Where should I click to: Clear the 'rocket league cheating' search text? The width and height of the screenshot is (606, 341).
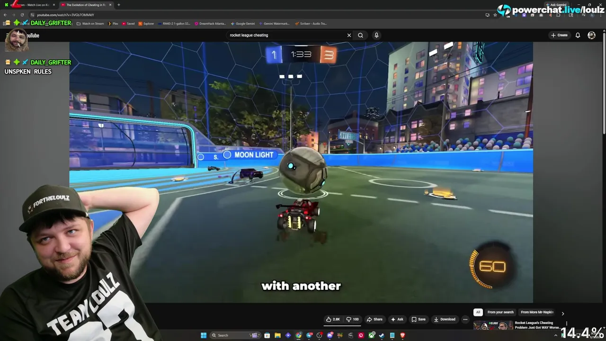tap(349, 35)
